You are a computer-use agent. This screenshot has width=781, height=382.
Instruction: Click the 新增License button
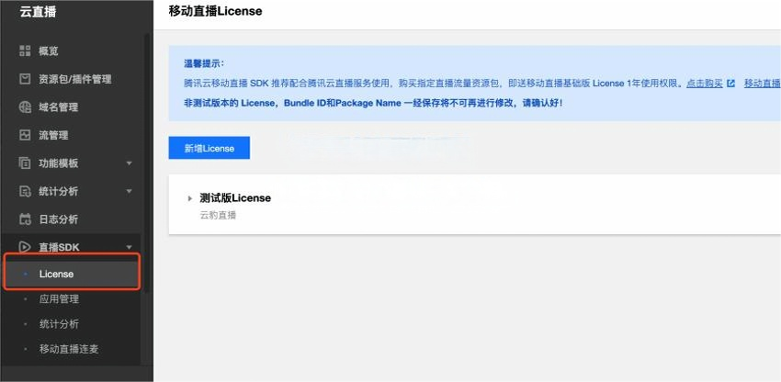tap(209, 148)
